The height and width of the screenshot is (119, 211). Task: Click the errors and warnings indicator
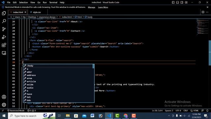(32, 110)
